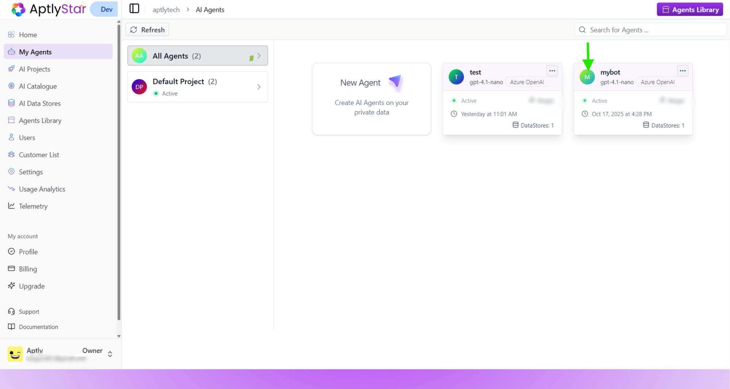The image size is (730, 389).
Task: Click the Telemetry chart icon
Action: pos(11,206)
